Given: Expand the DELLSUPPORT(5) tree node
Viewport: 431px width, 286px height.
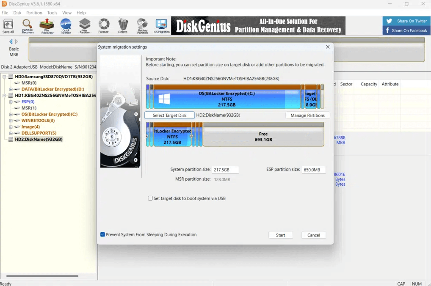Looking at the screenshot, I should (x=11, y=133).
